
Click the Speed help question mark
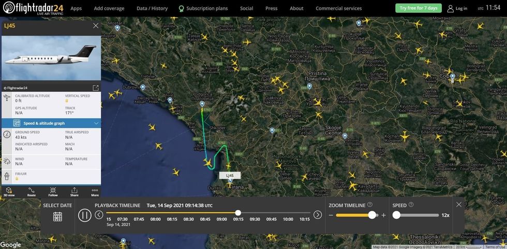click(x=411, y=205)
